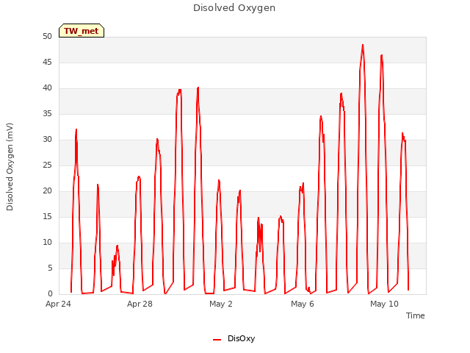Click the Disolved Oxygen (mV) y-axis title

(x=10, y=167)
